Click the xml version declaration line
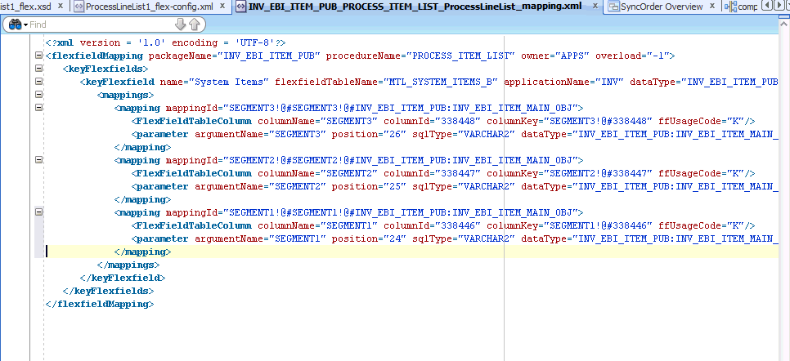790x361 pixels. 166,42
